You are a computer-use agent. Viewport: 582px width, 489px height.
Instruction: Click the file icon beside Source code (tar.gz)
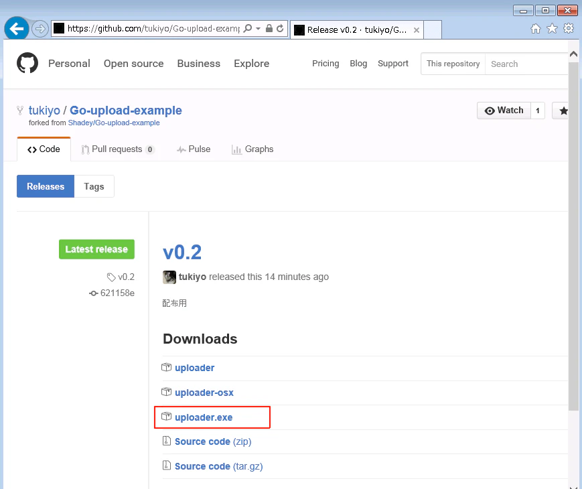(x=166, y=466)
